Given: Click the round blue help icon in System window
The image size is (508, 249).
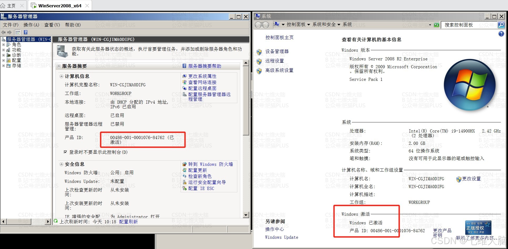Looking at the screenshot, I should (x=501, y=34).
